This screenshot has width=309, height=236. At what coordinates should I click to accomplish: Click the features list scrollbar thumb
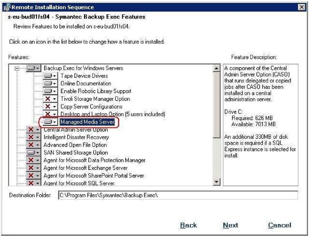click(217, 105)
